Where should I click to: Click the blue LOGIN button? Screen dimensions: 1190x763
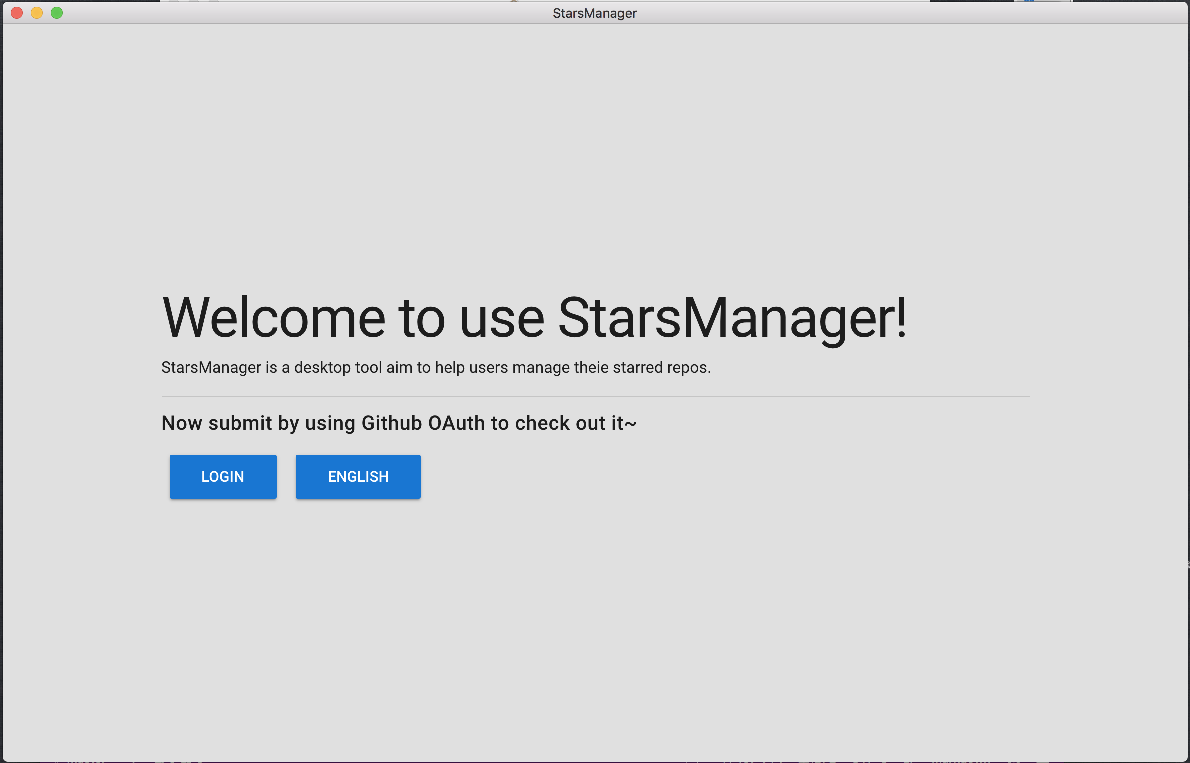[223, 476]
